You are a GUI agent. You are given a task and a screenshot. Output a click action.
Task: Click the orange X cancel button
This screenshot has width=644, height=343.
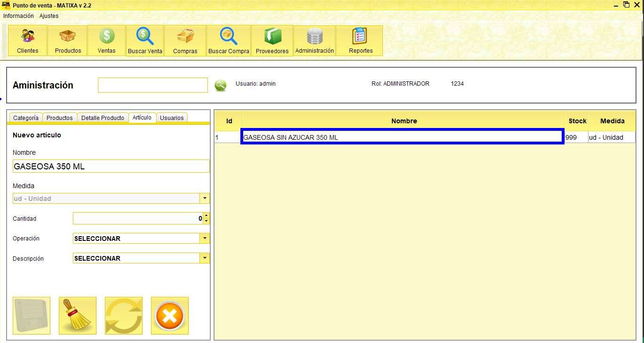[x=169, y=316]
